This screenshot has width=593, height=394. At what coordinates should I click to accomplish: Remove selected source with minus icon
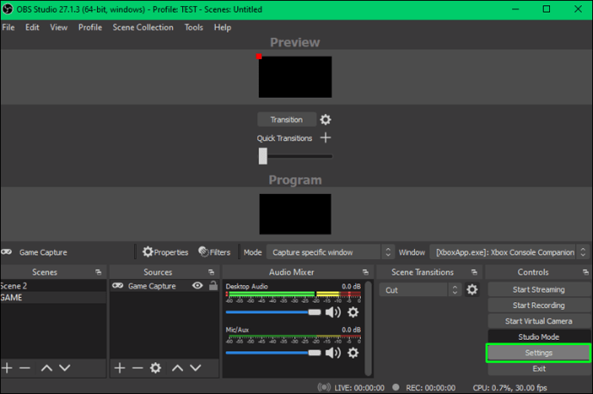138,367
